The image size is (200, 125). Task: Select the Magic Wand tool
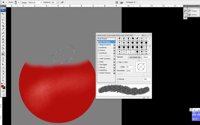click(3, 23)
